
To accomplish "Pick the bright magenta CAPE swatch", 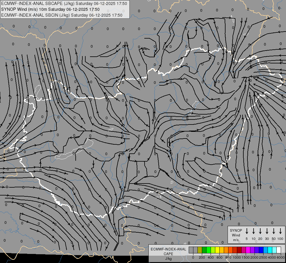I will pyautogui.click(x=248, y=250).
